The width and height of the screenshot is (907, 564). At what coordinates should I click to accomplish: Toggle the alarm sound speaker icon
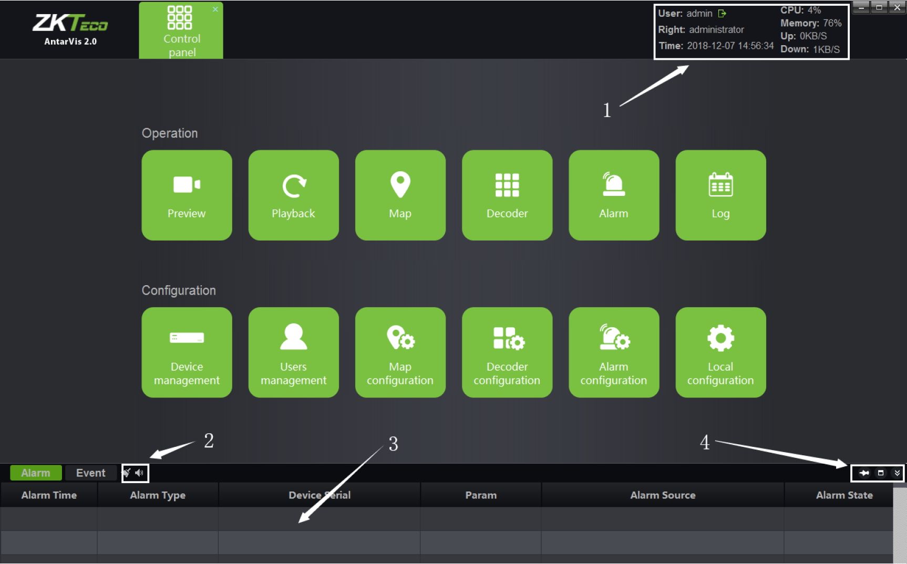point(139,473)
